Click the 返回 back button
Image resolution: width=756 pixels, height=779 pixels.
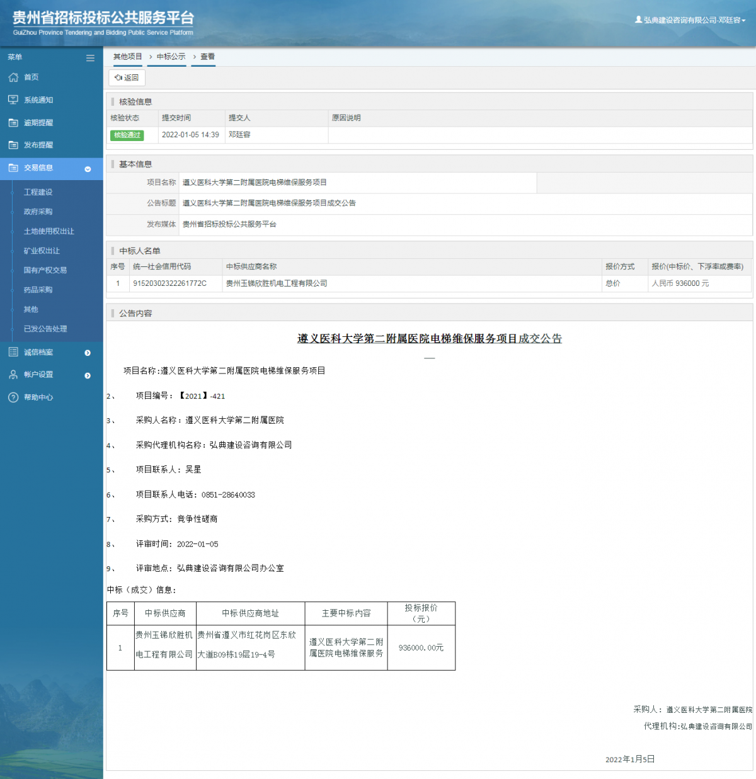(x=127, y=77)
